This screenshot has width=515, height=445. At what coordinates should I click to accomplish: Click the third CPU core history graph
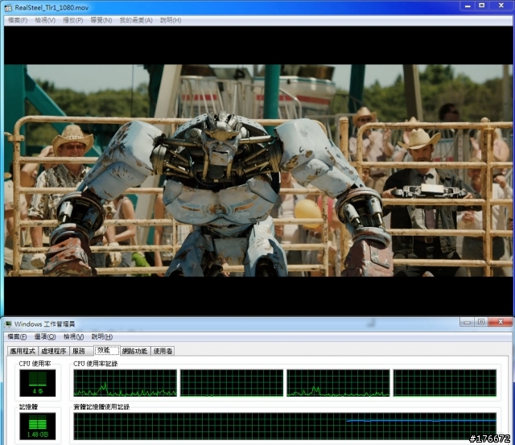point(338,383)
